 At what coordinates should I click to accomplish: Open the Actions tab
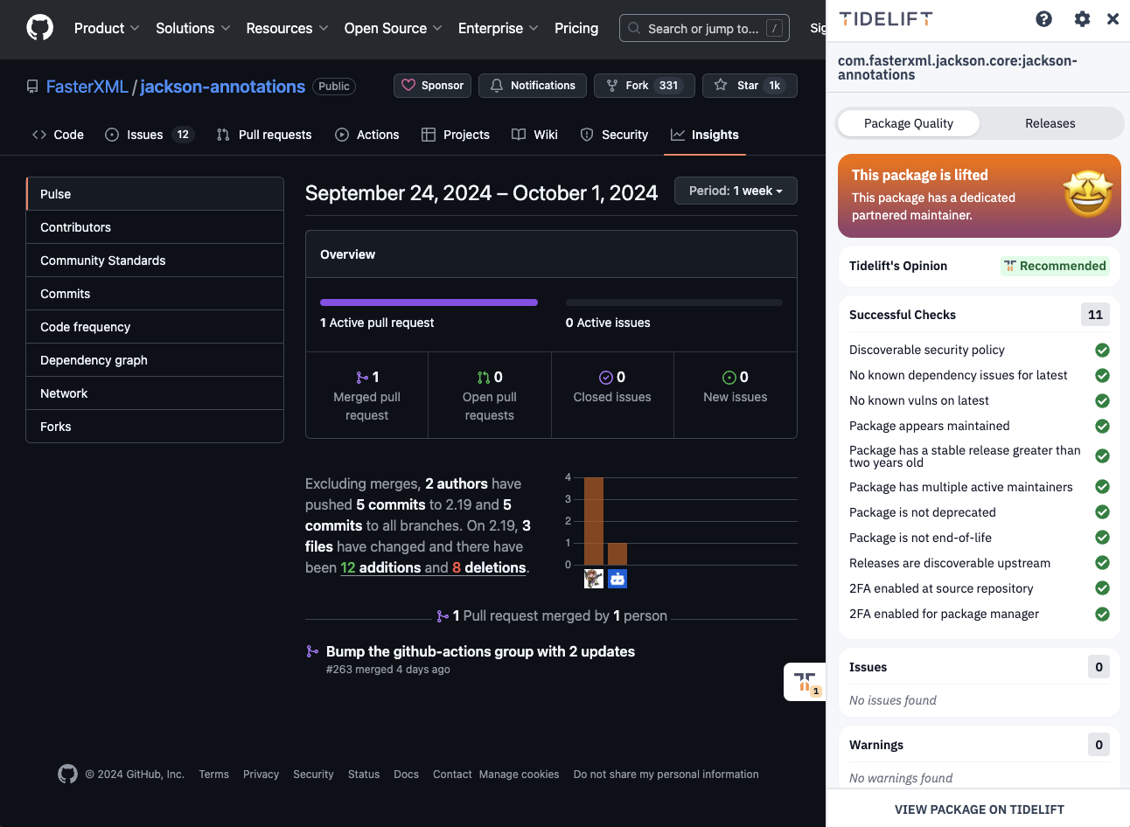(x=367, y=135)
